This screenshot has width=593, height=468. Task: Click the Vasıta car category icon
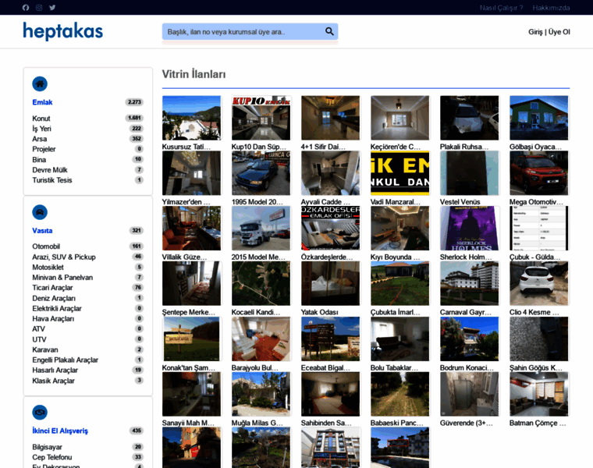(40, 212)
